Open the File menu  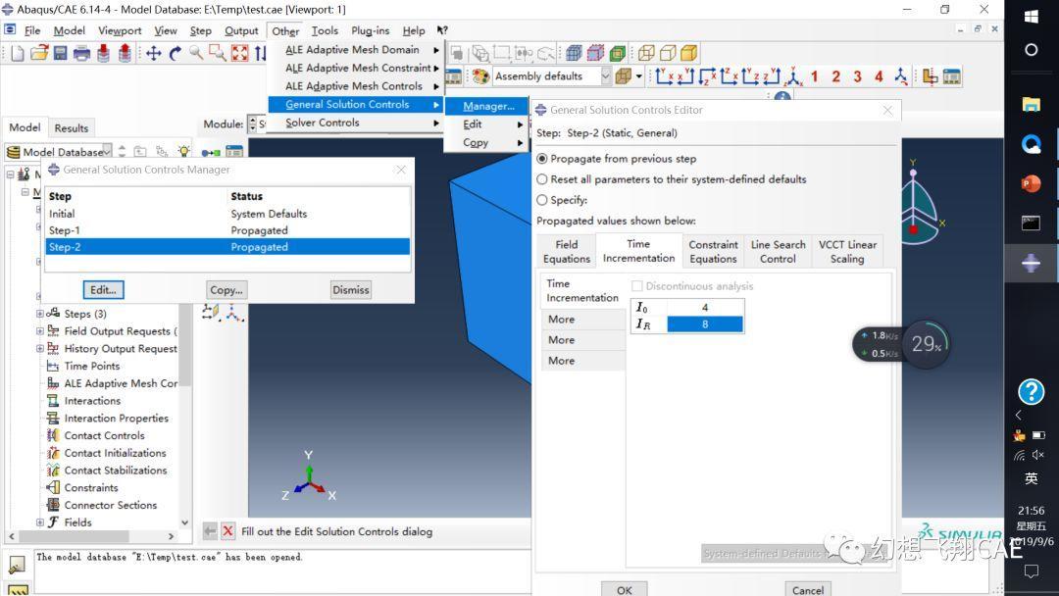(x=31, y=30)
